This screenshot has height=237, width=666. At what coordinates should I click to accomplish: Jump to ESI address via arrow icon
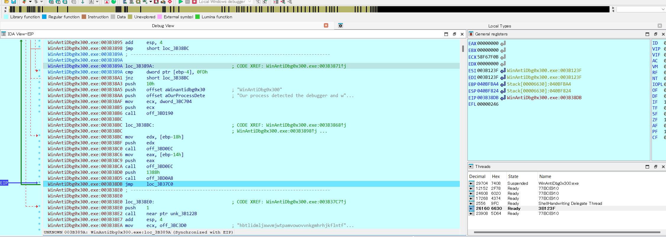pyautogui.click(x=503, y=71)
